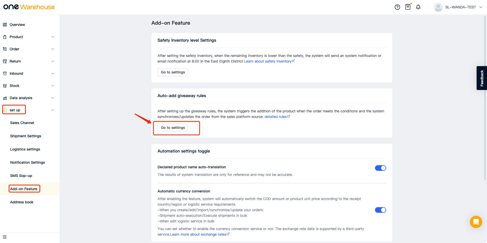487x243 pixels.
Task: Select Address book in the sidebar
Action: tap(22, 202)
